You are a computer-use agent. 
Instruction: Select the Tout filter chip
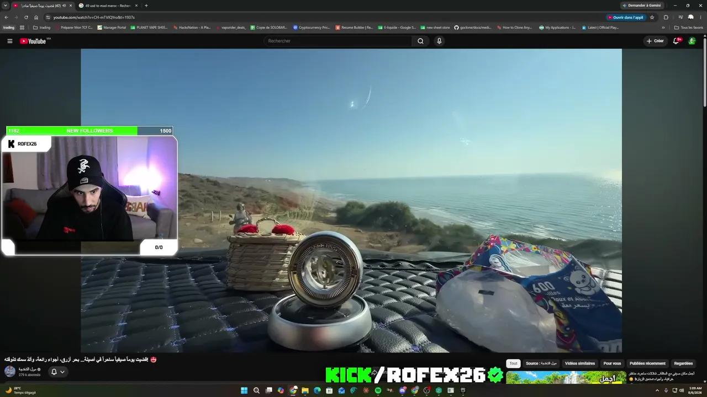[513, 363]
